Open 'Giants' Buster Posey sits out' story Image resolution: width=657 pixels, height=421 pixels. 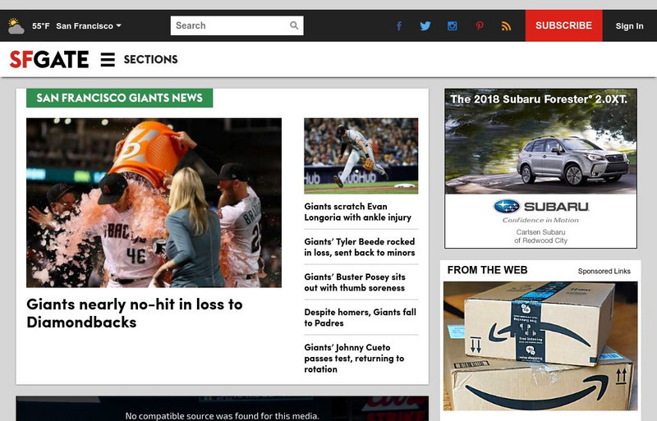pos(355,282)
